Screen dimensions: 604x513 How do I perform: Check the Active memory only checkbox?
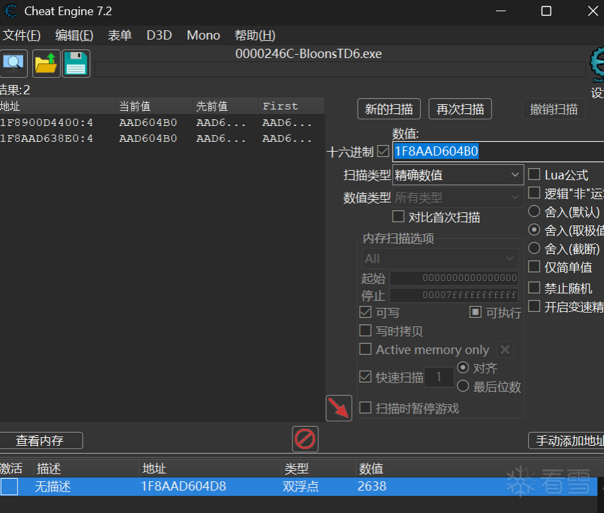coord(365,349)
